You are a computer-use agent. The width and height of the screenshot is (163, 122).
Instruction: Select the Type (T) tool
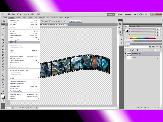pyautogui.click(x=3, y=73)
